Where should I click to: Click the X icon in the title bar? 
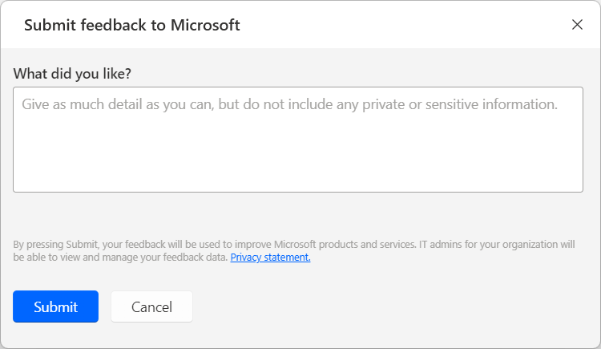tap(577, 24)
